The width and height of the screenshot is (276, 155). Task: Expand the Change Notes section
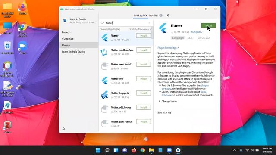167,101
